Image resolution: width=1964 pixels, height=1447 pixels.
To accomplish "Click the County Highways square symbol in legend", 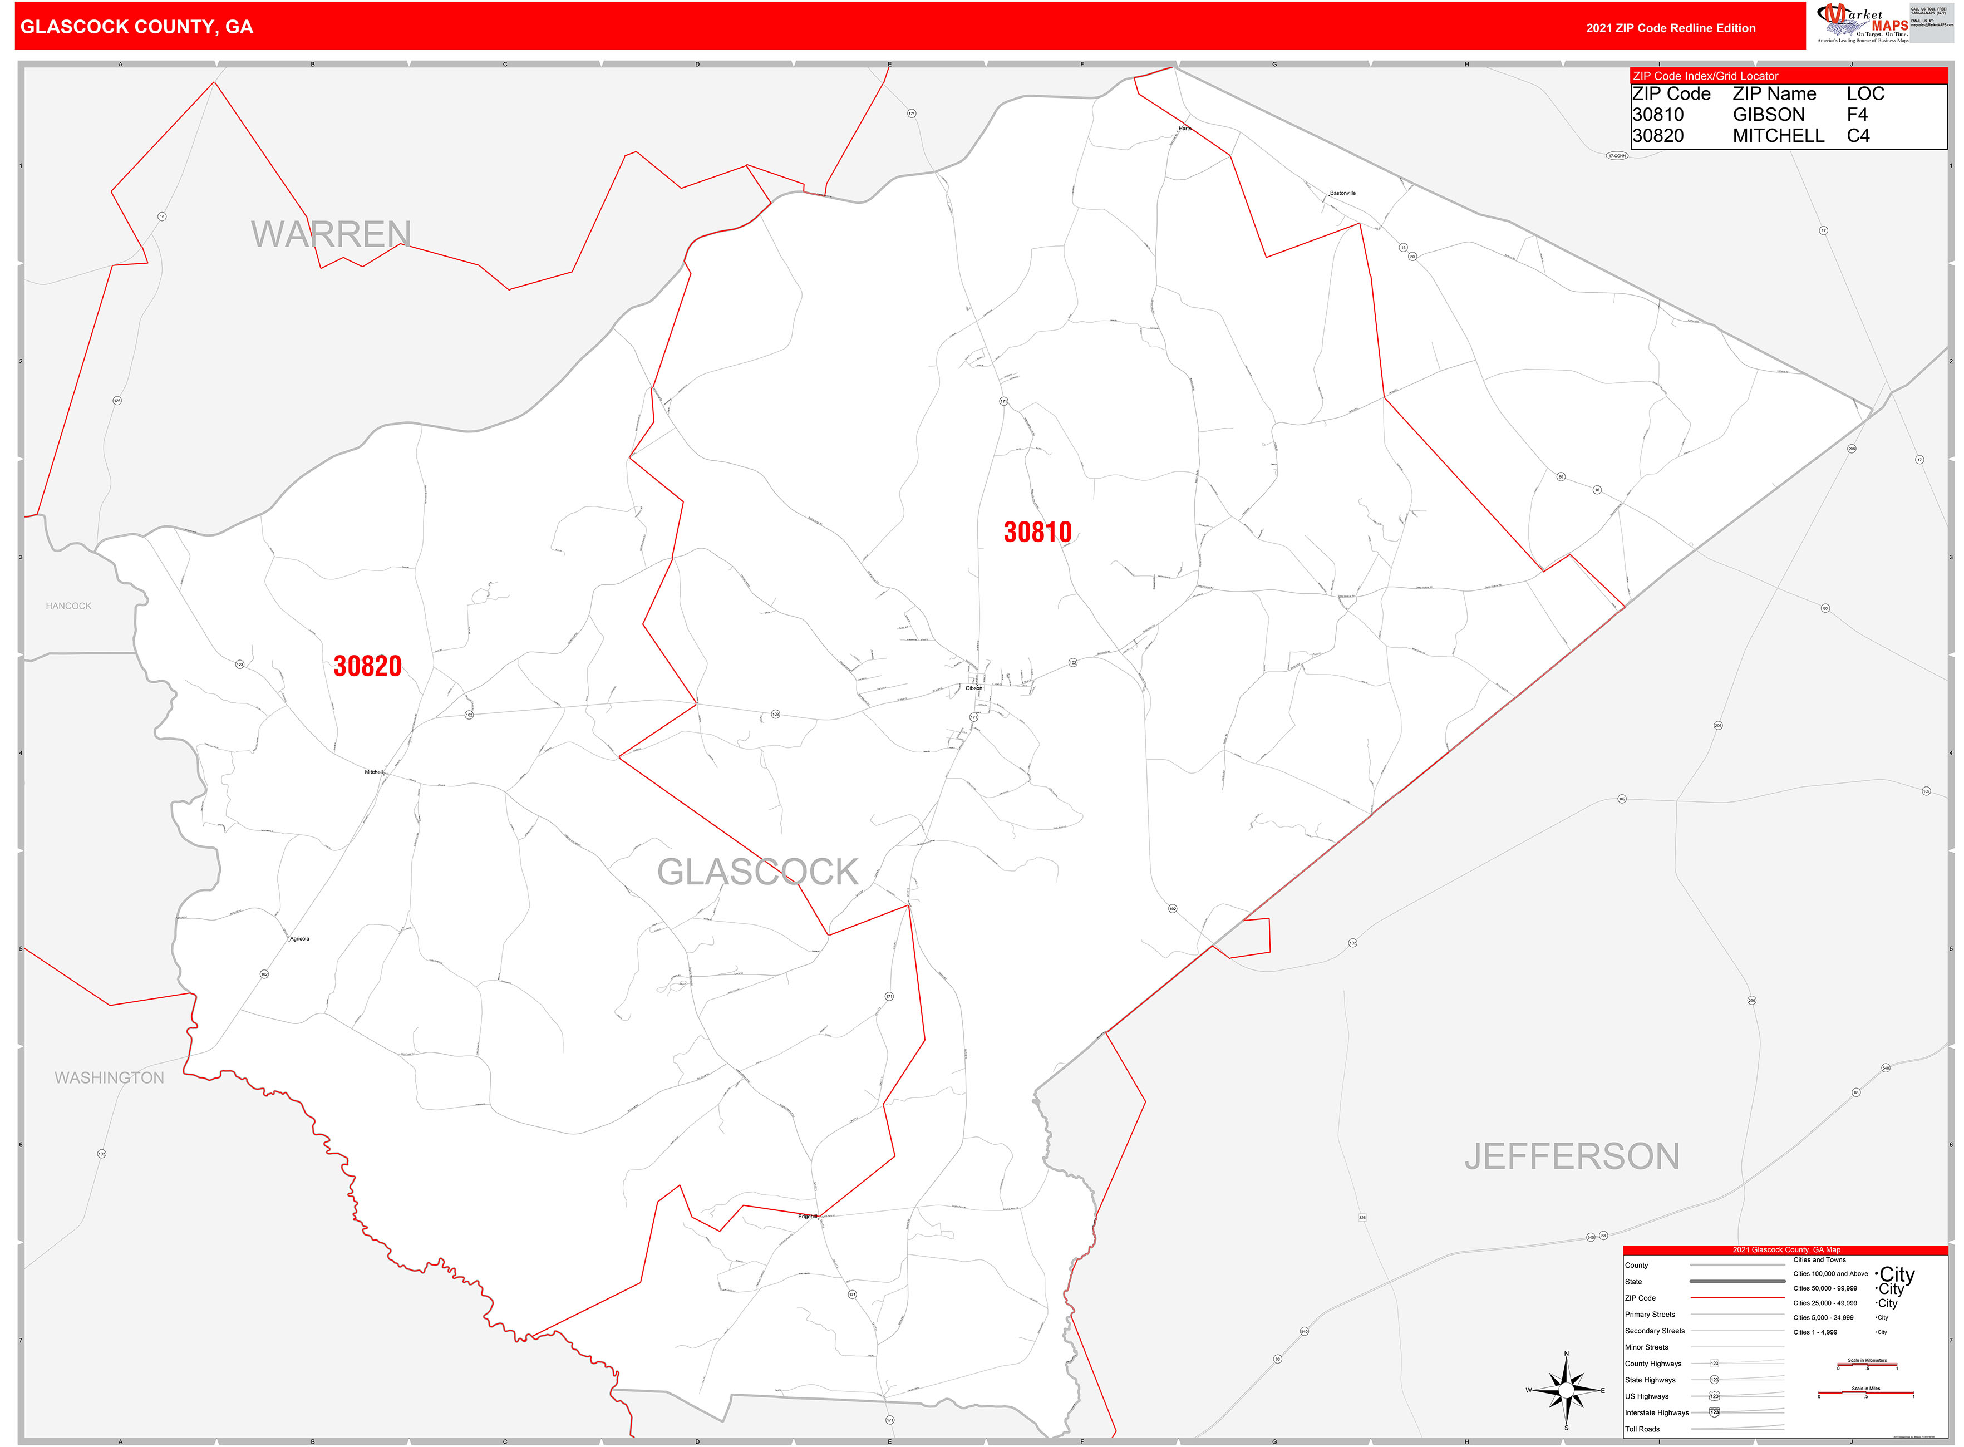I will click(x=1715, y=1364).
